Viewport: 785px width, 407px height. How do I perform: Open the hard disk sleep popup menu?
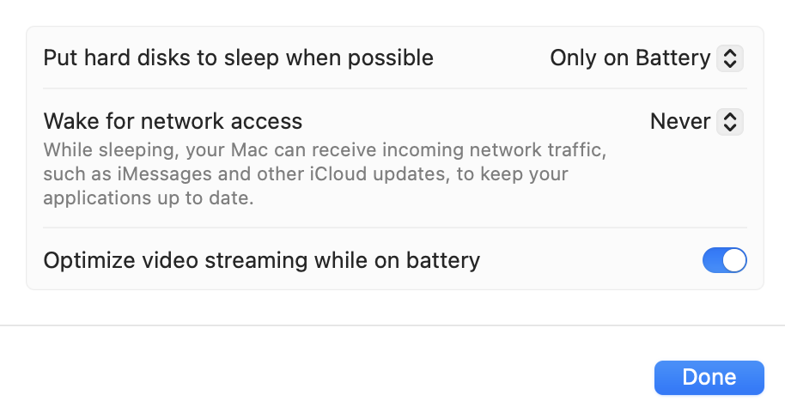646,58
